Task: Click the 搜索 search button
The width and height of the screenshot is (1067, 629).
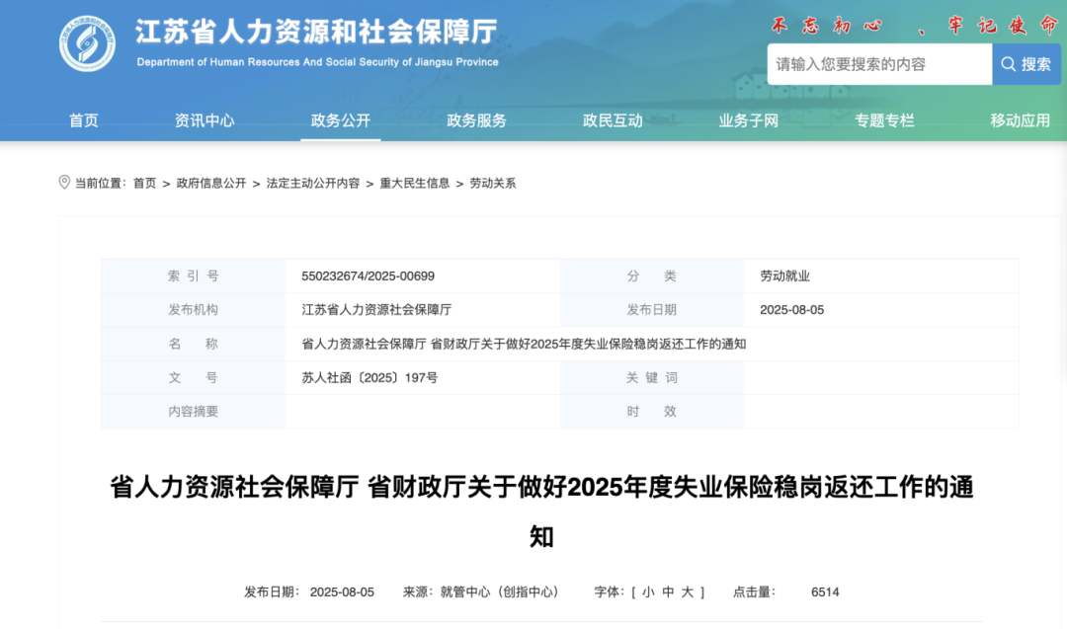Action: click(1026, 64)
